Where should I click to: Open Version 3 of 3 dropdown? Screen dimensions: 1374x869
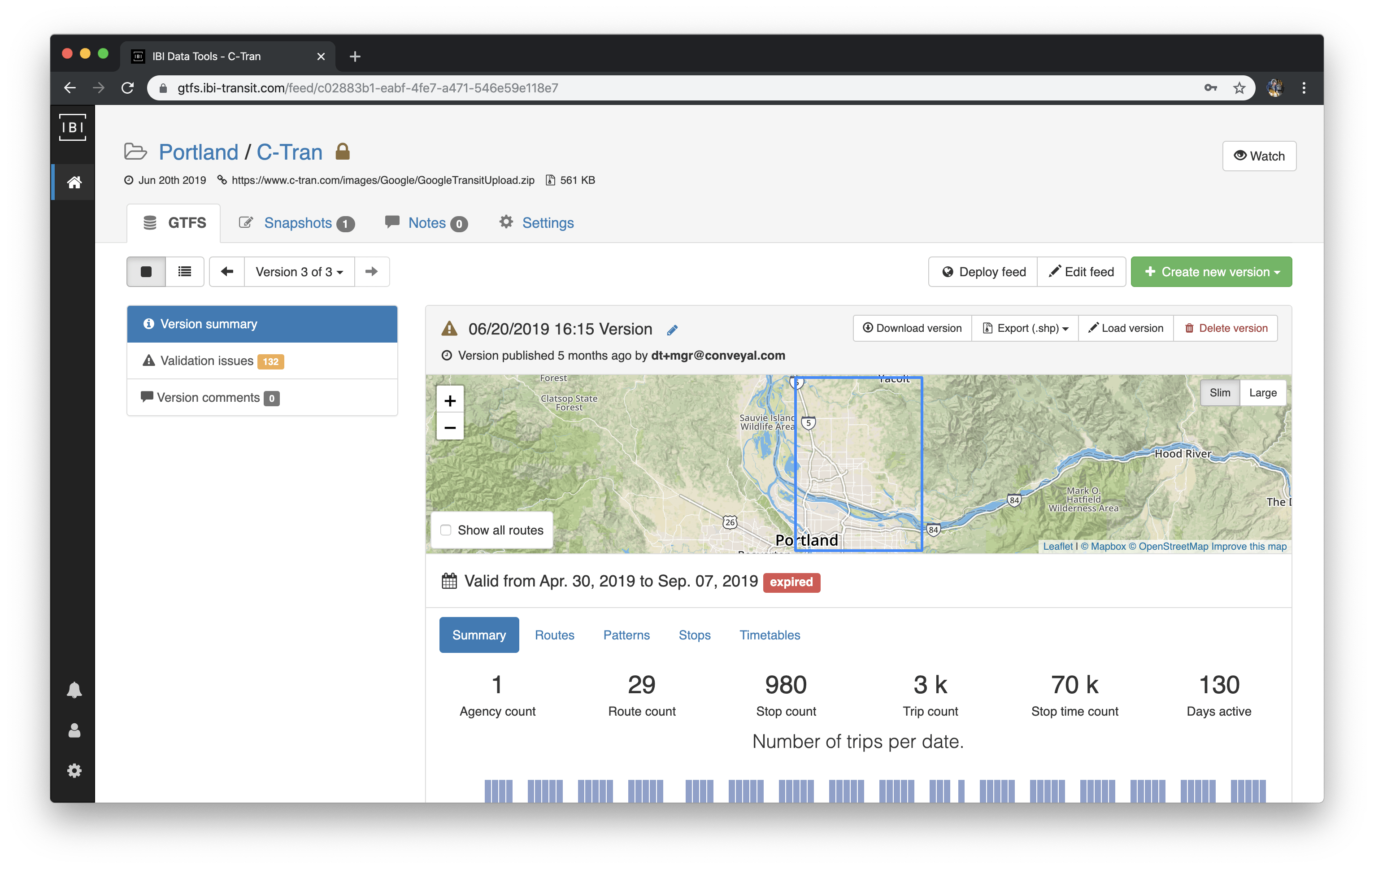coord(299,272)
